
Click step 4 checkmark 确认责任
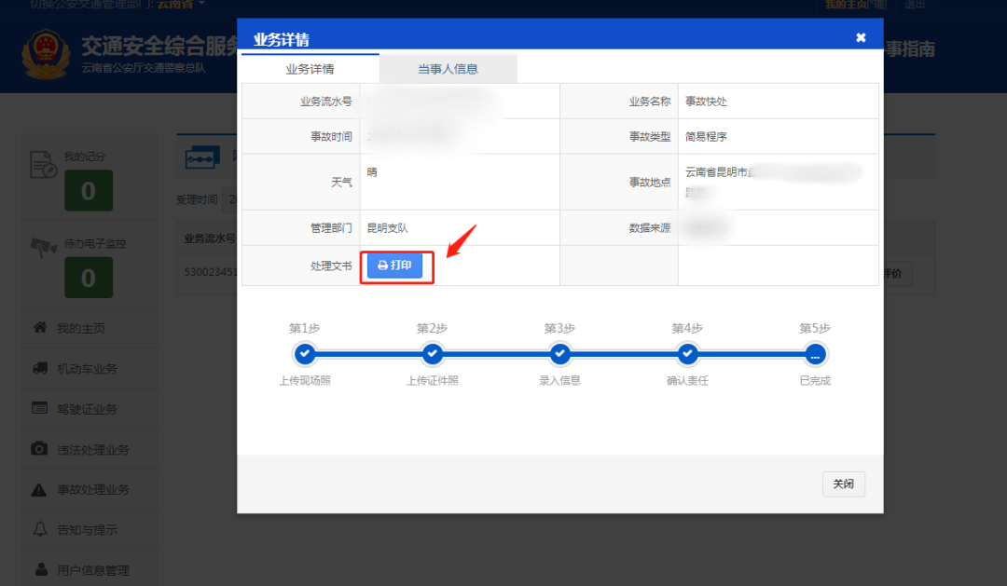tap(687, 354)
